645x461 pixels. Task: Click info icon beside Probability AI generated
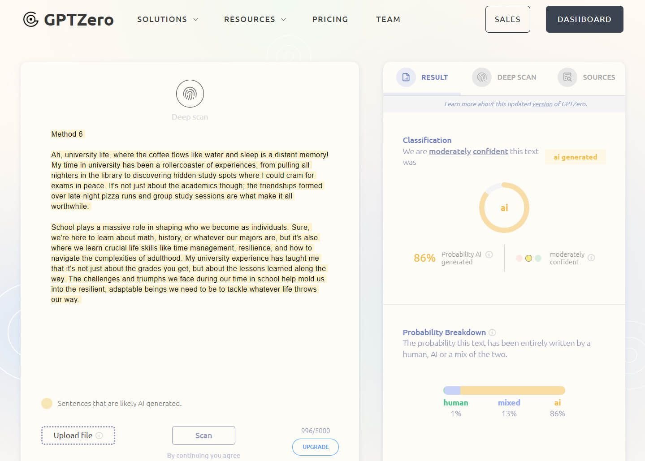(x=489, y=254)
